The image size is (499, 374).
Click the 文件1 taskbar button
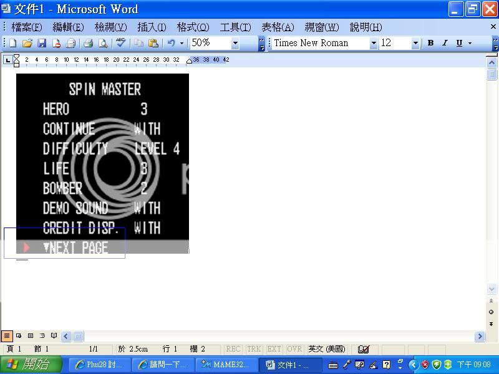pyautogui.click(x=289, y=365)
